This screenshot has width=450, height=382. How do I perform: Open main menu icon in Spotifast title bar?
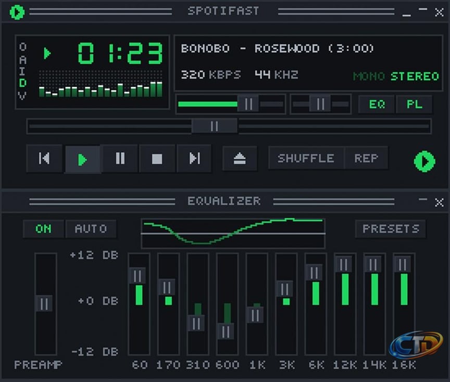click(x=17, y=12)
